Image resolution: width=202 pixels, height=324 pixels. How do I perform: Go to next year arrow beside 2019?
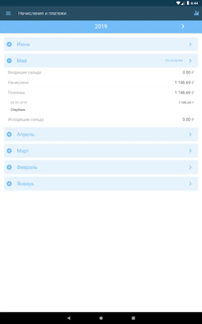point(183,26)
